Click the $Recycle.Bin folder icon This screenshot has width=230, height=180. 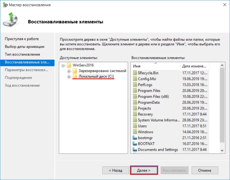135,73
